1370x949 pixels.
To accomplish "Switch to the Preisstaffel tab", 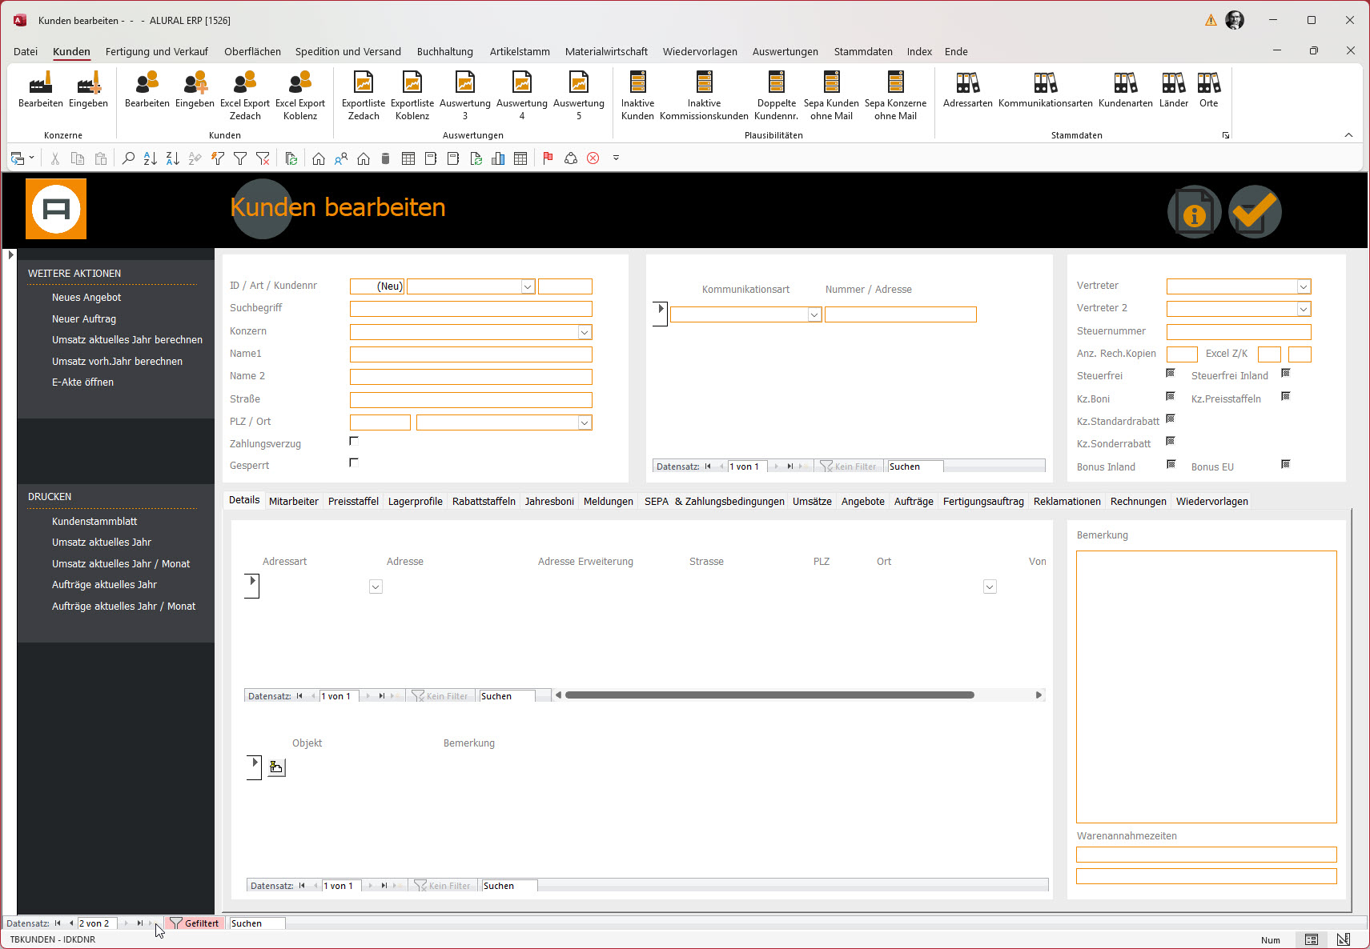I will point(353,501).
